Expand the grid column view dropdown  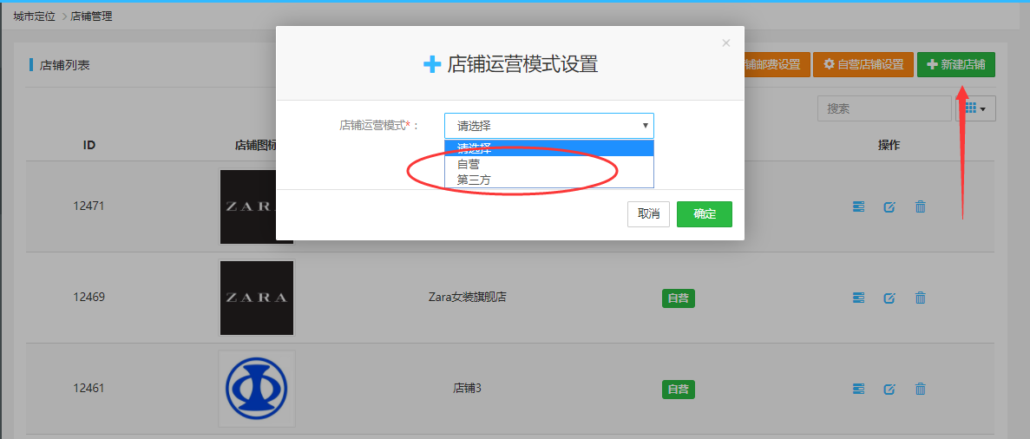[x=975, y=108]
